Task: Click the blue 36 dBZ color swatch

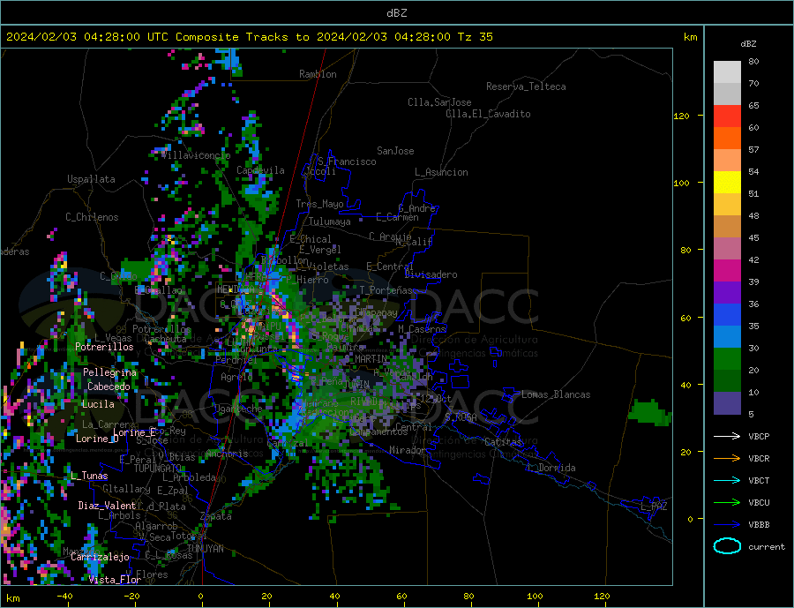Action: point(727,315)
